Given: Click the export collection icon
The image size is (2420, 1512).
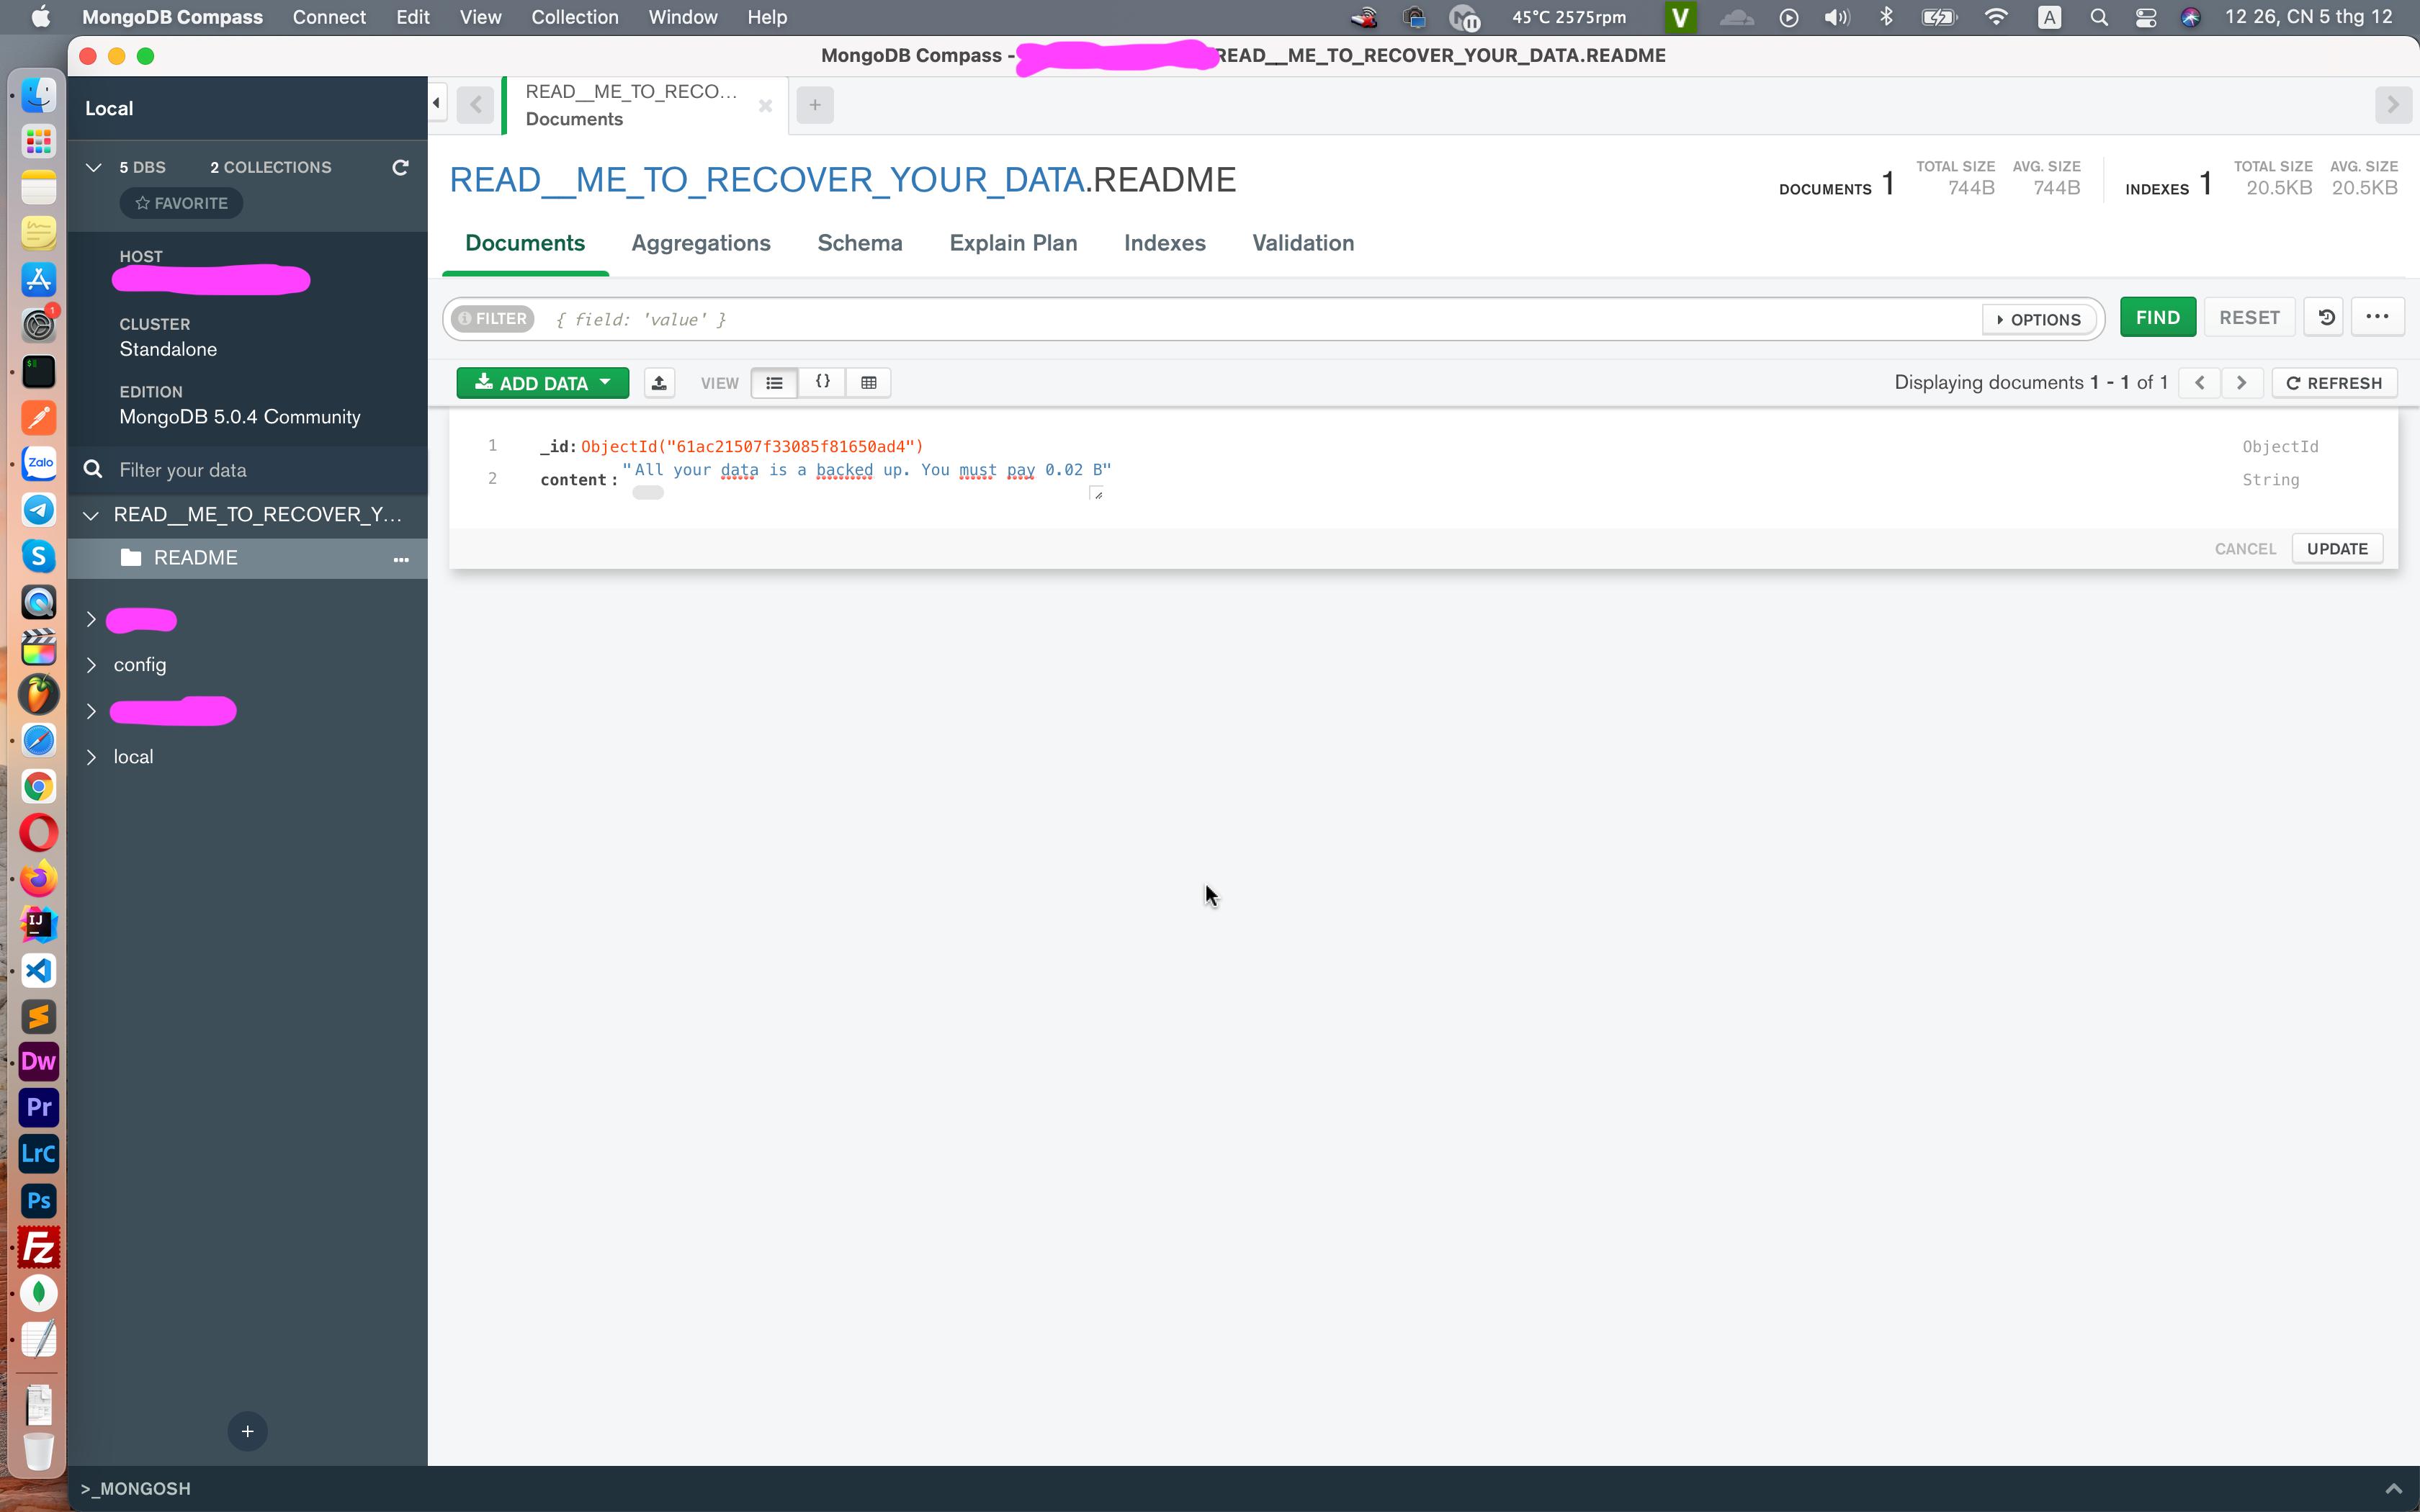Looking at the screenshot, I should 659,383.
